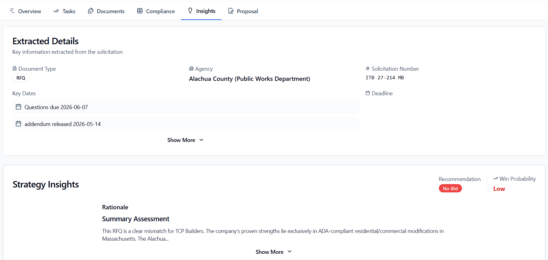This screenshot has height=260, width=548.
Task: Click the Recommendation label
Action: click(x=459, y=179)
